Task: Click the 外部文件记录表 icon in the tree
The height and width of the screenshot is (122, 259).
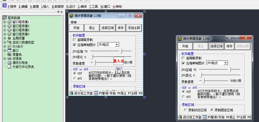Action: (x=9, y=67)
